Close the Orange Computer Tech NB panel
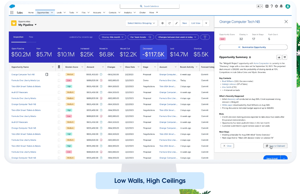300x194 pixels. point(286,22)
